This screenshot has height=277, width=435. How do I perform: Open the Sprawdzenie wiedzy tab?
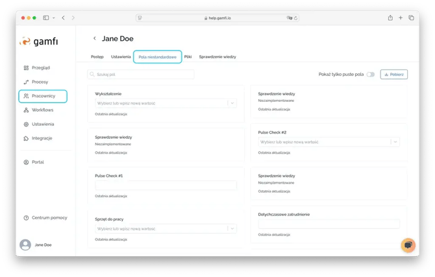217,57
